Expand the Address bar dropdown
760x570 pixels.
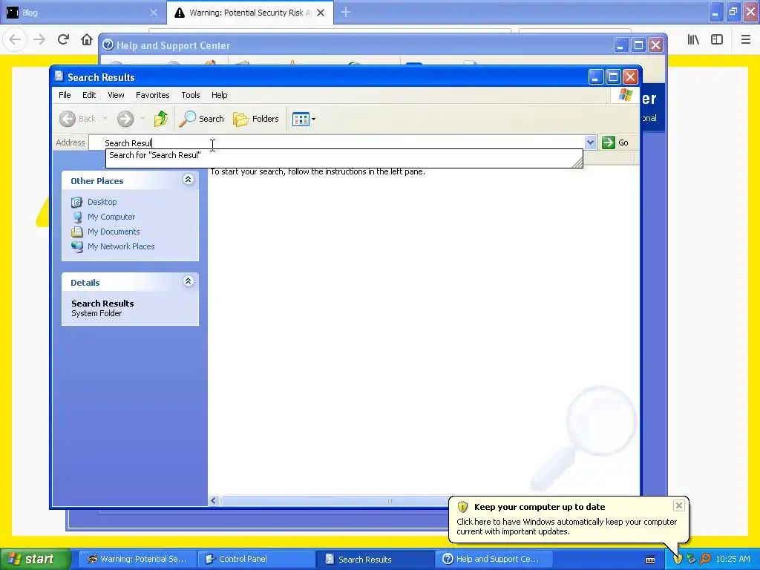pyautogui.click(x=590, y=142)
